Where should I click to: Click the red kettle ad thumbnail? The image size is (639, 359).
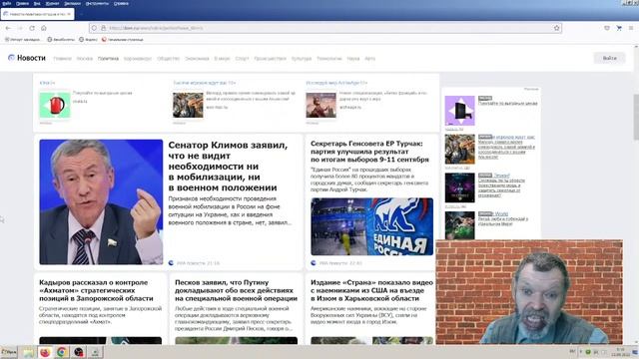(x=55, y=105)
